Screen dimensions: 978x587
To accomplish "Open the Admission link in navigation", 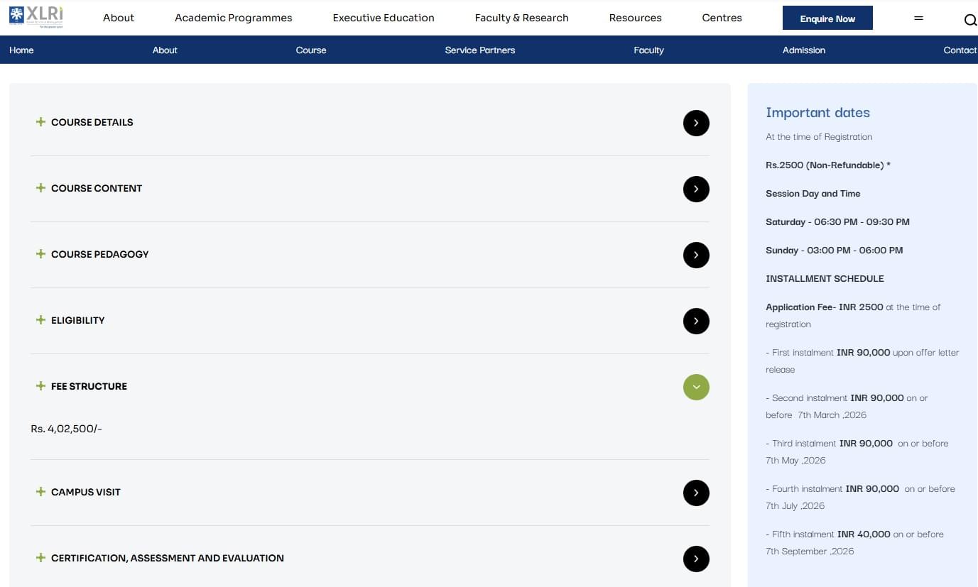I will click(803, 50).
